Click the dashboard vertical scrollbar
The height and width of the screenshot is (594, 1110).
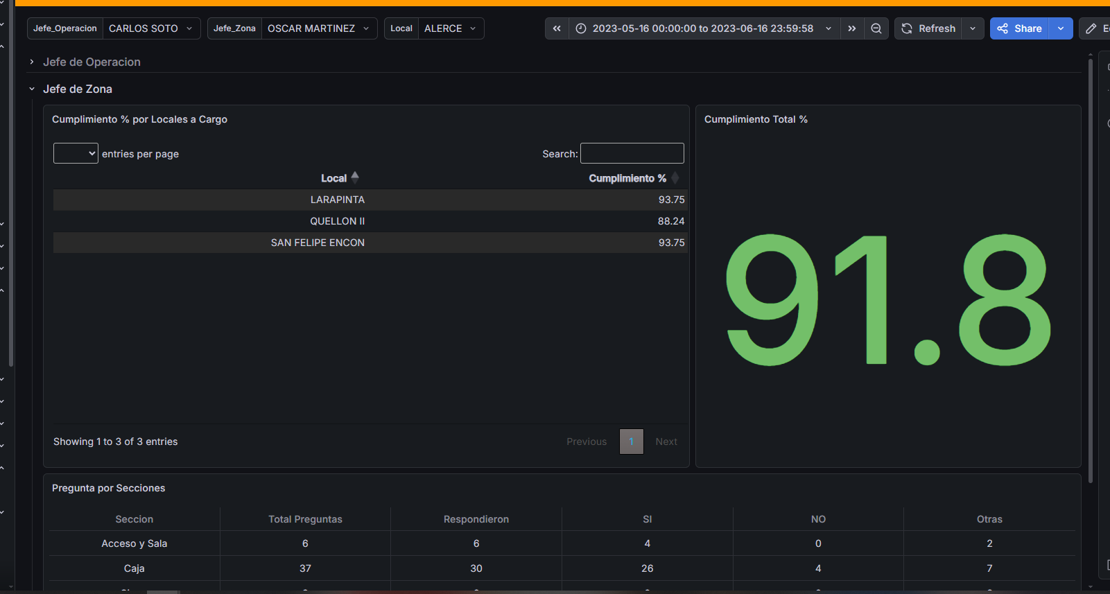[1091, 270]
